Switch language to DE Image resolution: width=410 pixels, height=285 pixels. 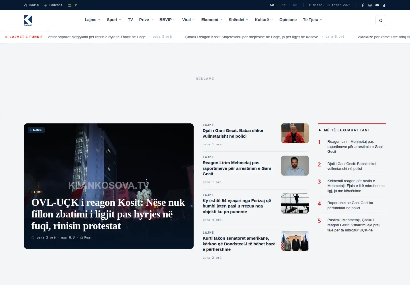pyautogui.click(x=295, y=5)
